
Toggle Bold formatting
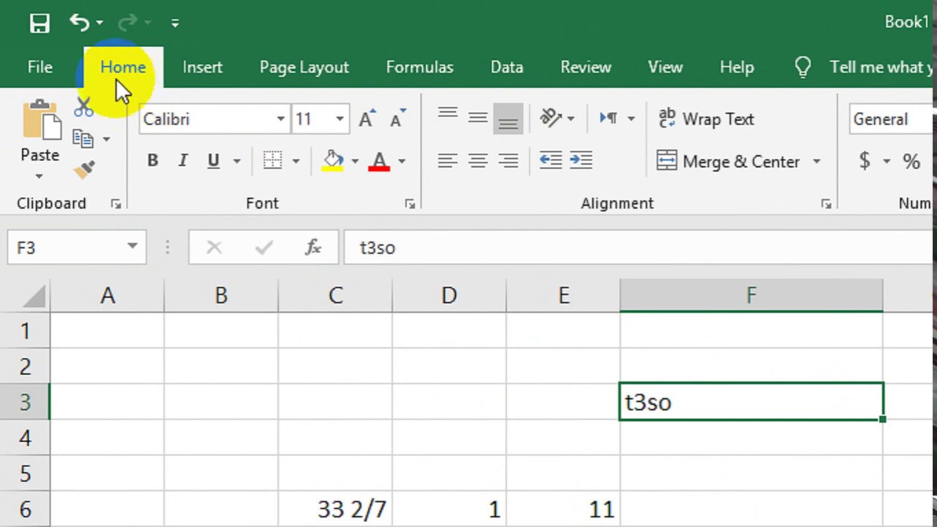152,161
